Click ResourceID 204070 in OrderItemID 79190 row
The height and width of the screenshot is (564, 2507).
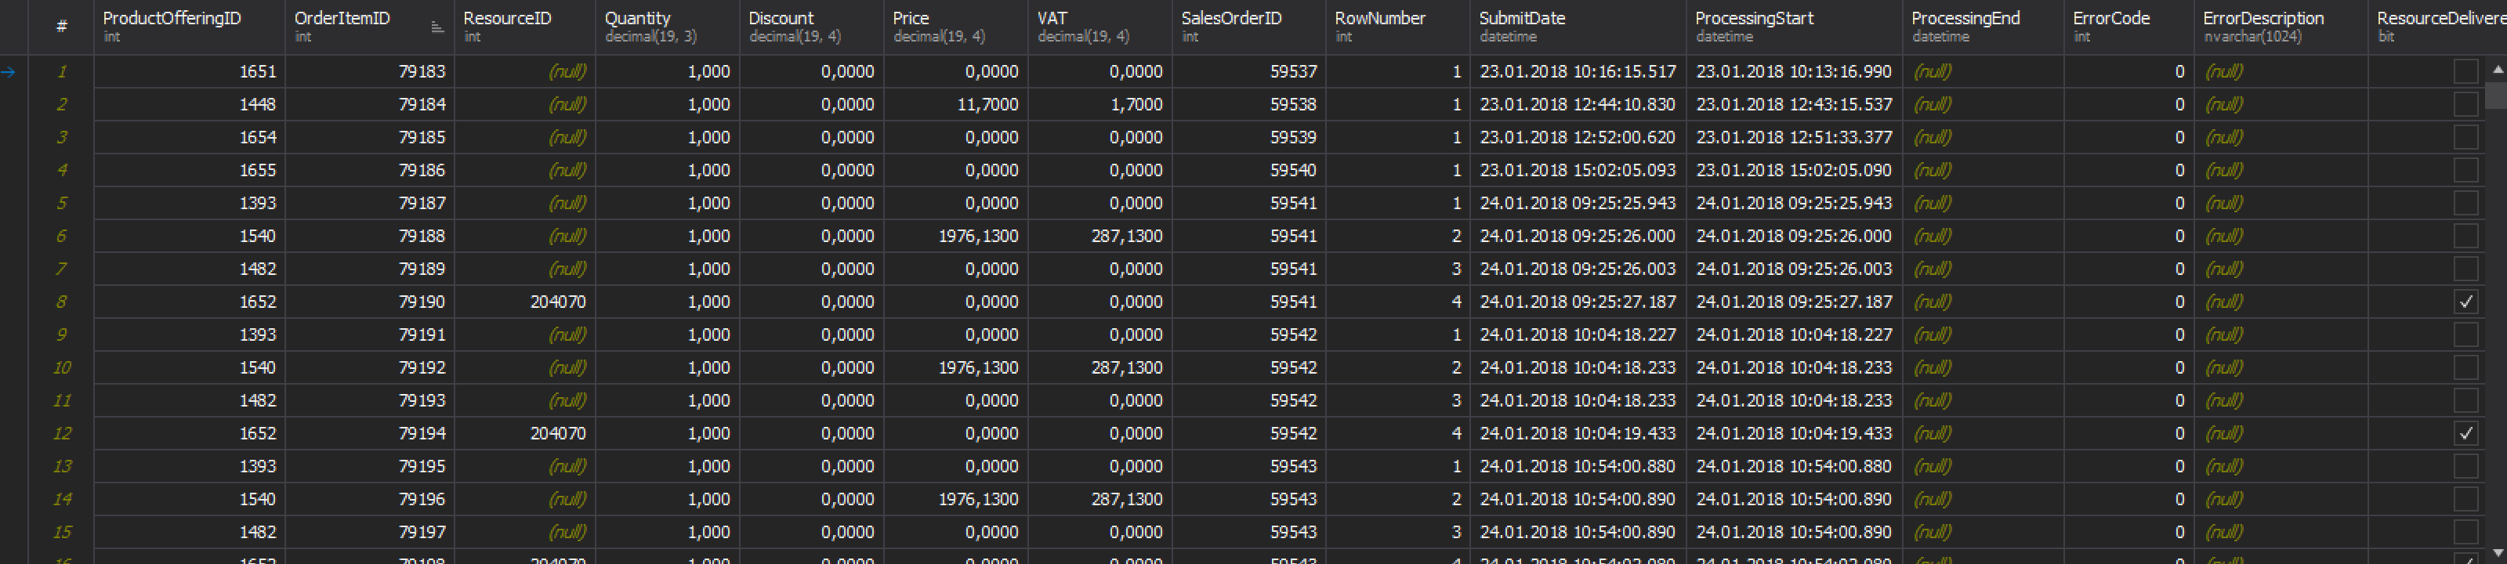(x=524, y=302)
